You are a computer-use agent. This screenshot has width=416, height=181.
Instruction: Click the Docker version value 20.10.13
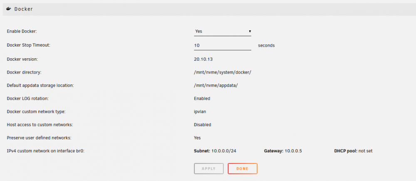(x=203, y=59)
